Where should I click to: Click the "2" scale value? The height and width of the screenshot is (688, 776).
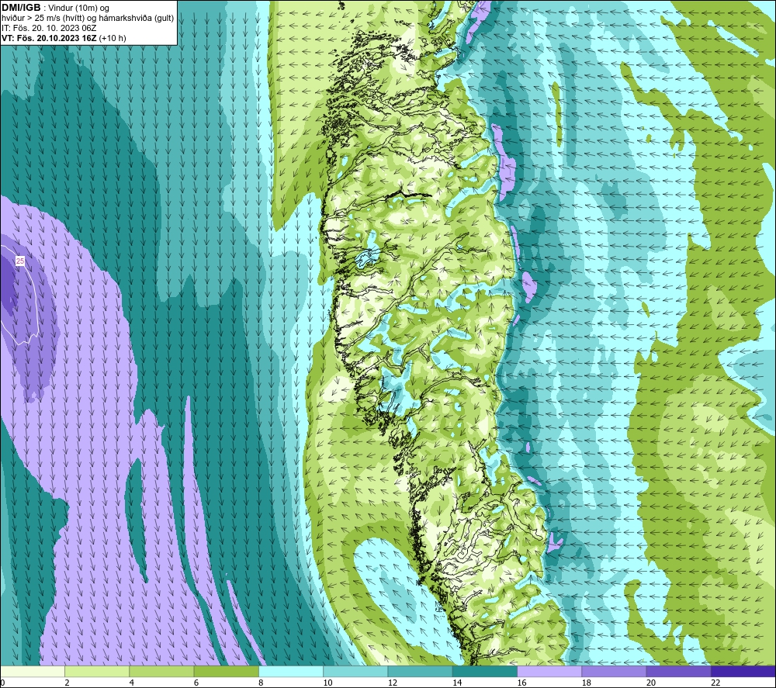67,683
